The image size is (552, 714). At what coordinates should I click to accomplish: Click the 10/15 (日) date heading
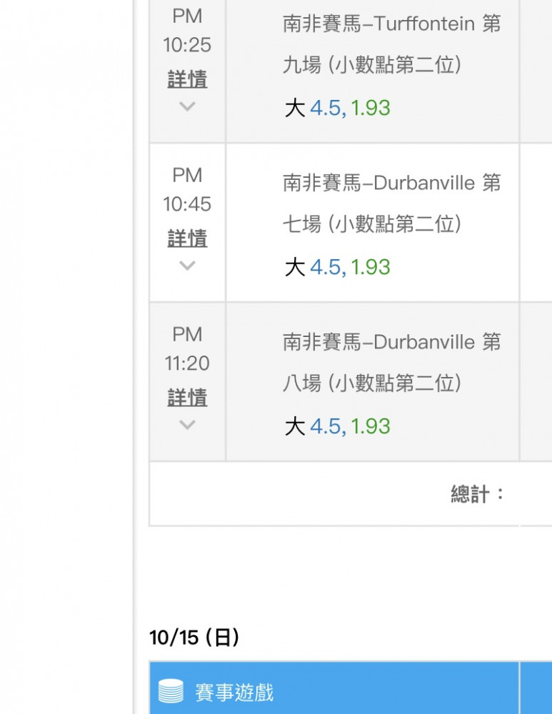(194, 638)
